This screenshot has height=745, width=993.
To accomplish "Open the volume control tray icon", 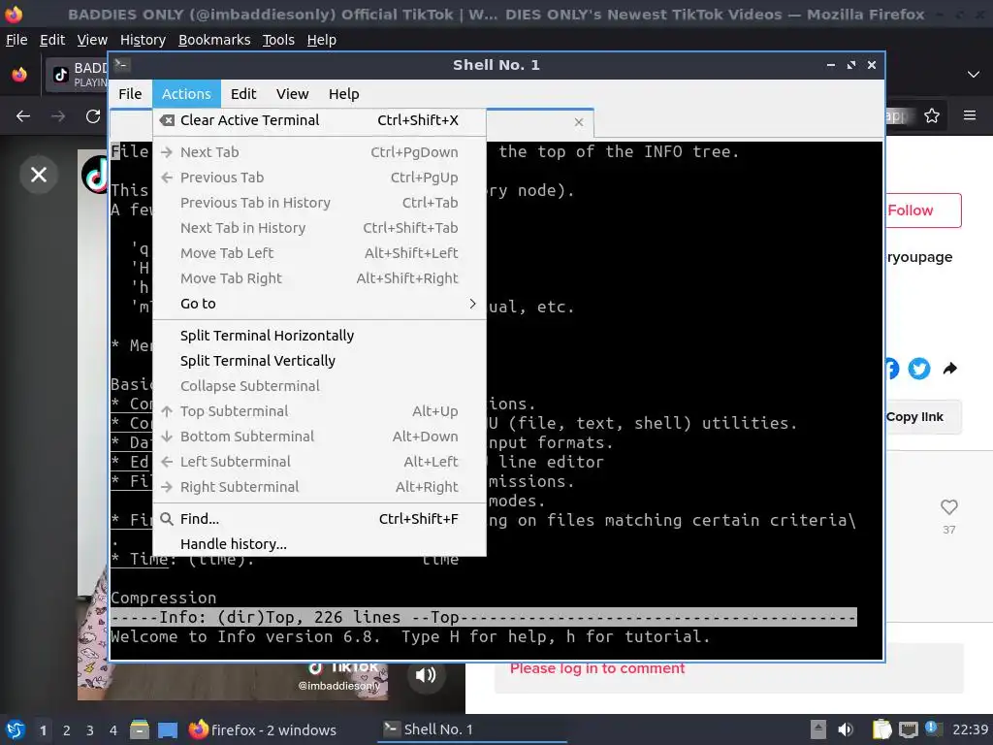I will click(x=845, y=729).
